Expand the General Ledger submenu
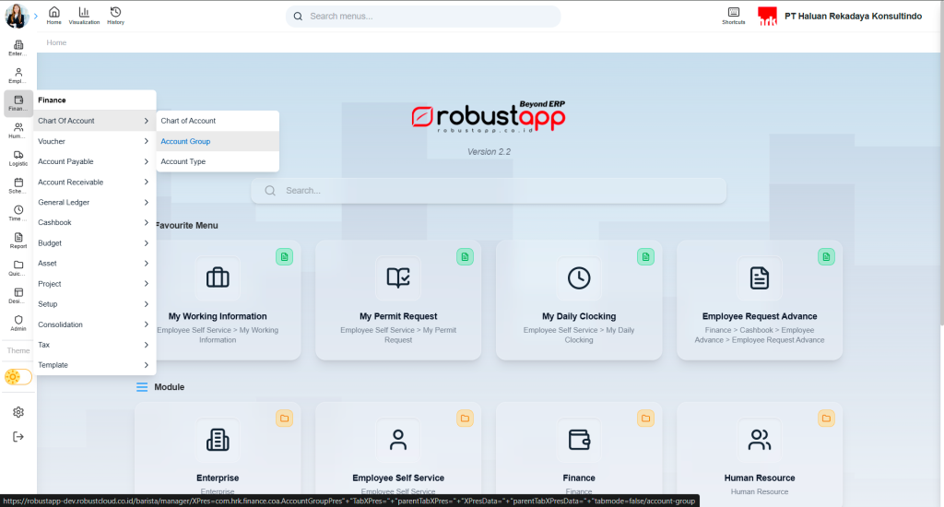The height and width of the screenshot is (507, 944). 92,202
